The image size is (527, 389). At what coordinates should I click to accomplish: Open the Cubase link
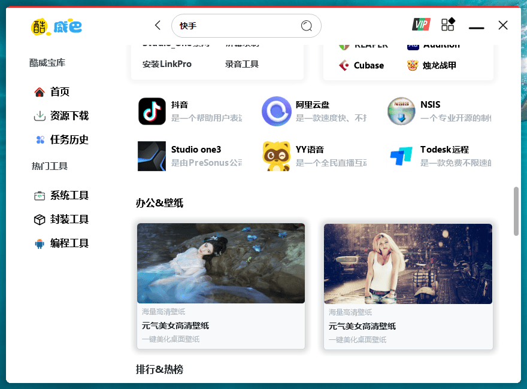click(369, 65)
